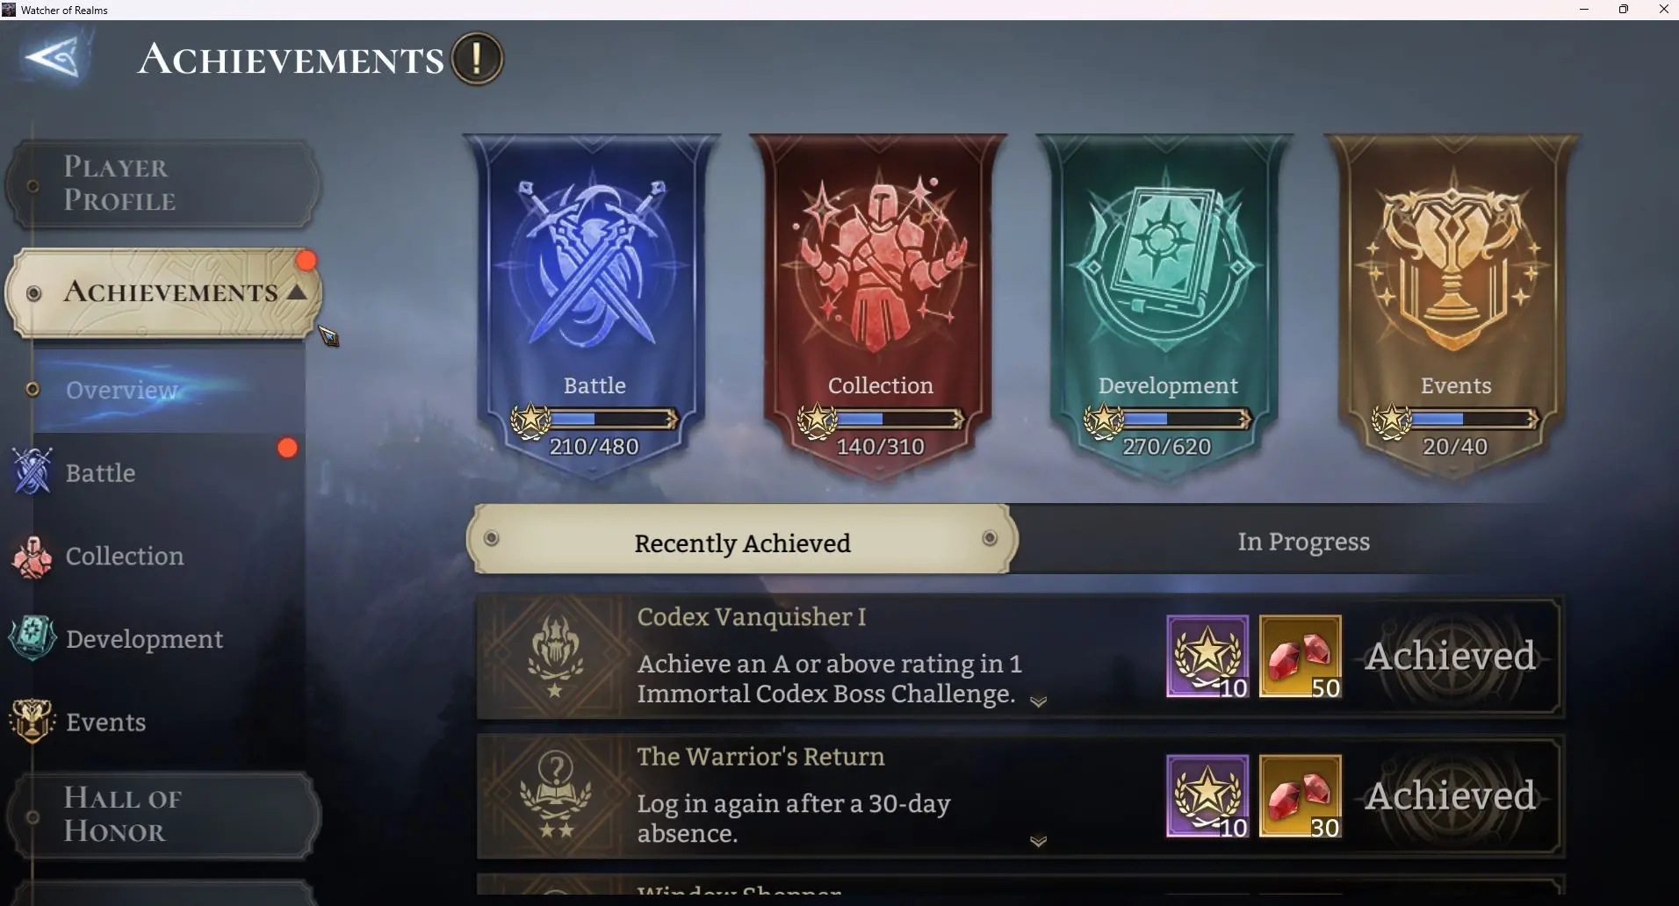Expand Codex Vanquisher I description chevron
Screen dimensions: 1679x906
pyautogui.click(x=1038, y=701)
